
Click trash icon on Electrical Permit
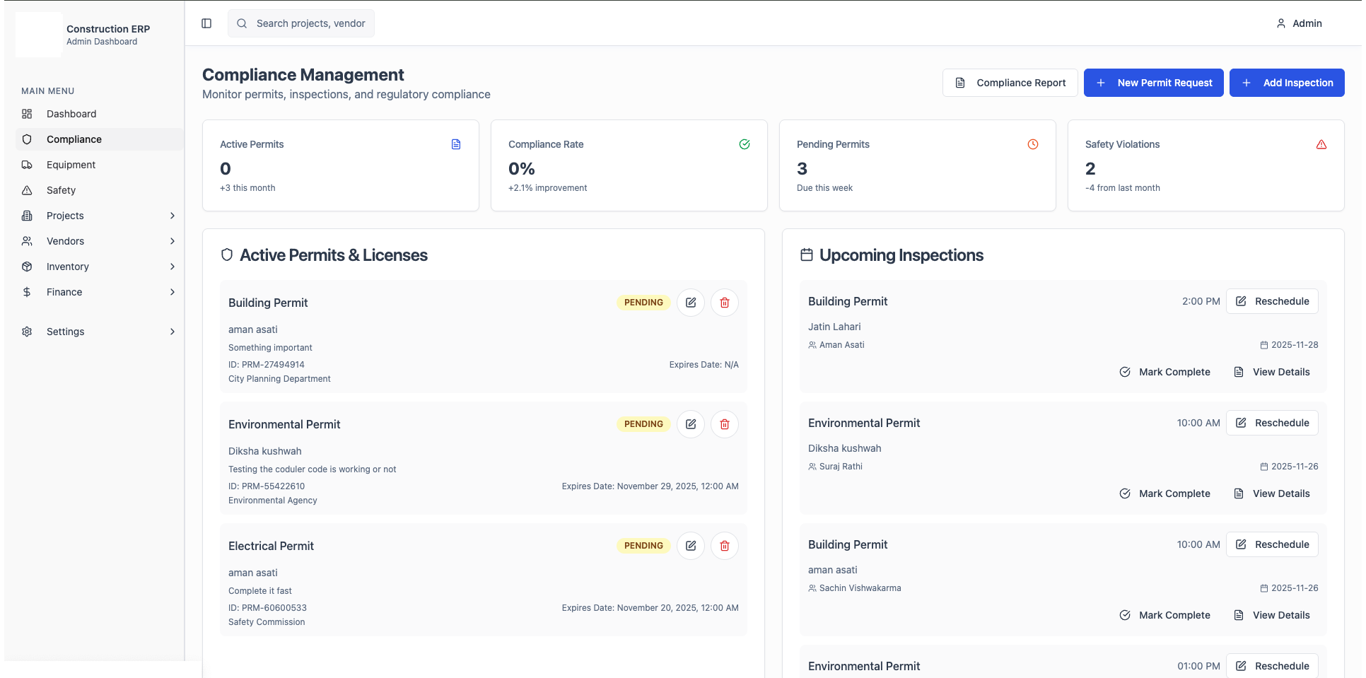[x=724, y=546]
